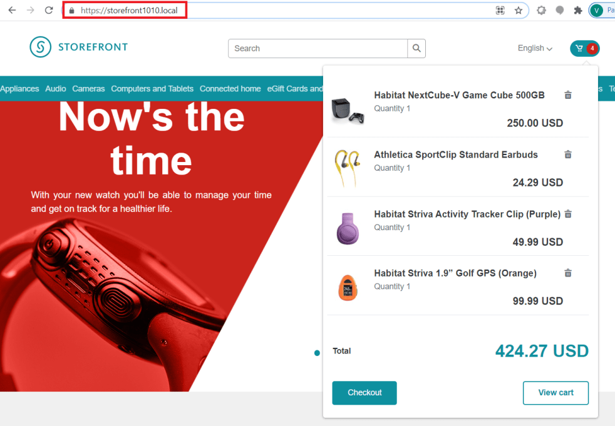Open the Appliances category

[19, 89]
